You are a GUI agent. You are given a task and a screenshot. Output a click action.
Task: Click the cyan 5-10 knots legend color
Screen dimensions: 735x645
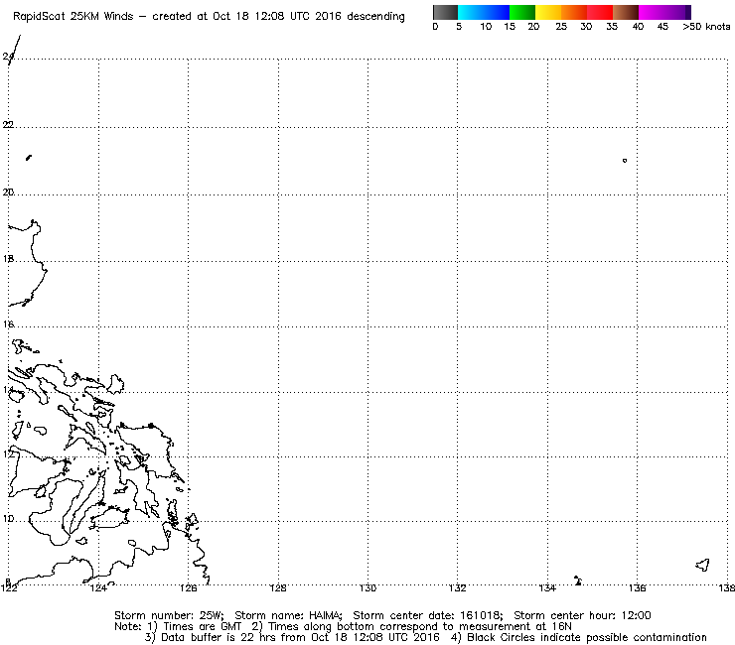(x=470, y=12)
